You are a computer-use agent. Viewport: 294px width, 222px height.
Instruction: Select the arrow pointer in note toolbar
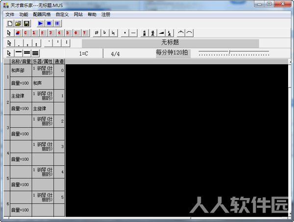pos(9,33)
